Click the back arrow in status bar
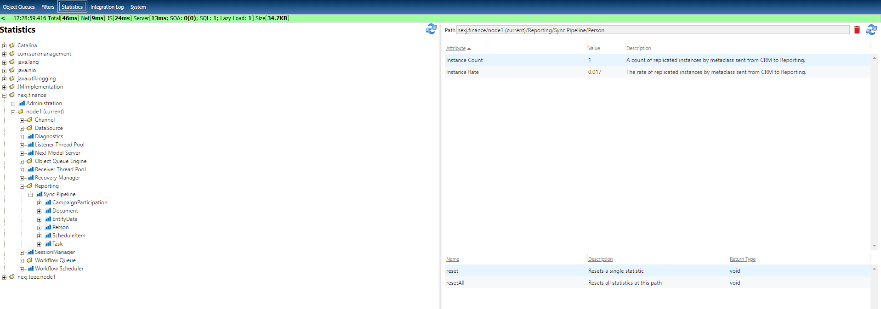The height and width of the screenshot is (309, 881). click(x=3, y=18)
